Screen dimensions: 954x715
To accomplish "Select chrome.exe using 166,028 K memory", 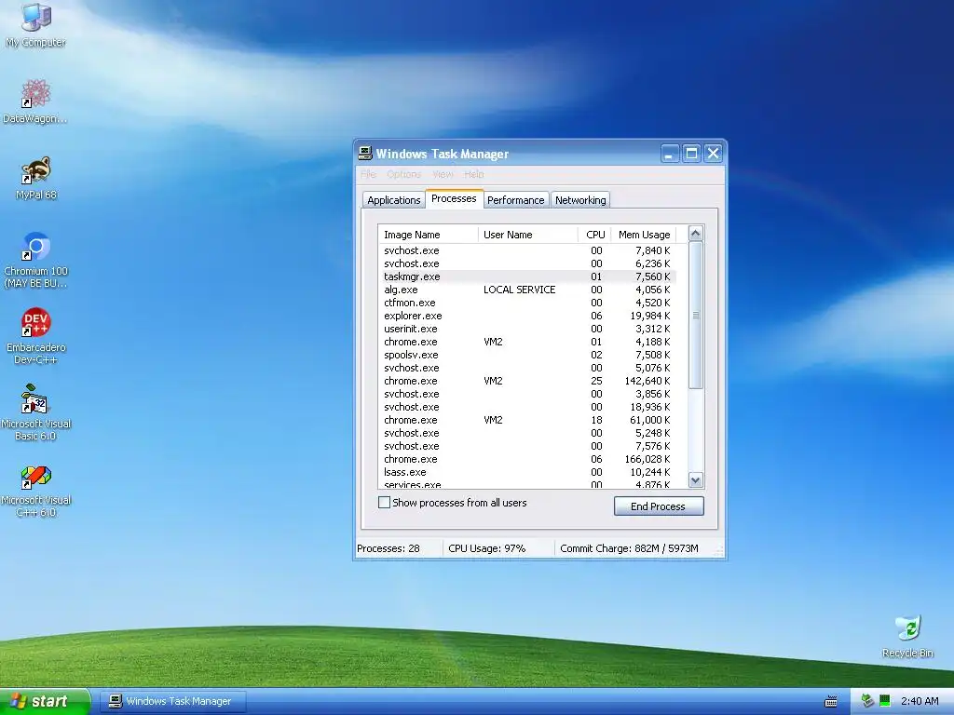I will 527,460.
